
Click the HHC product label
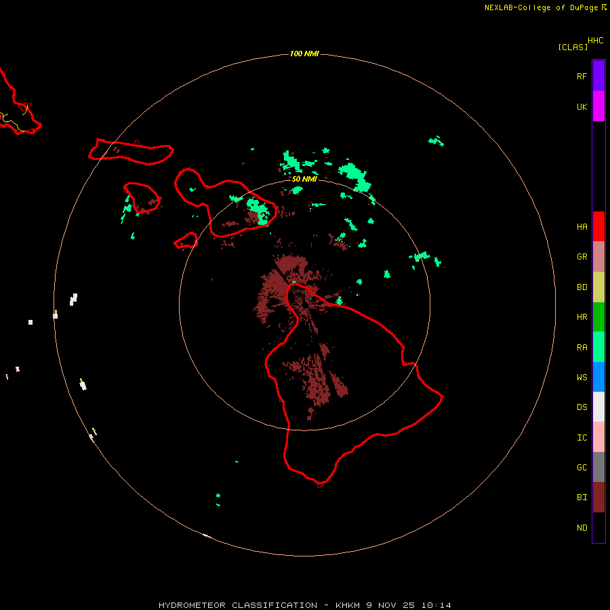click(x=596, y=41)
